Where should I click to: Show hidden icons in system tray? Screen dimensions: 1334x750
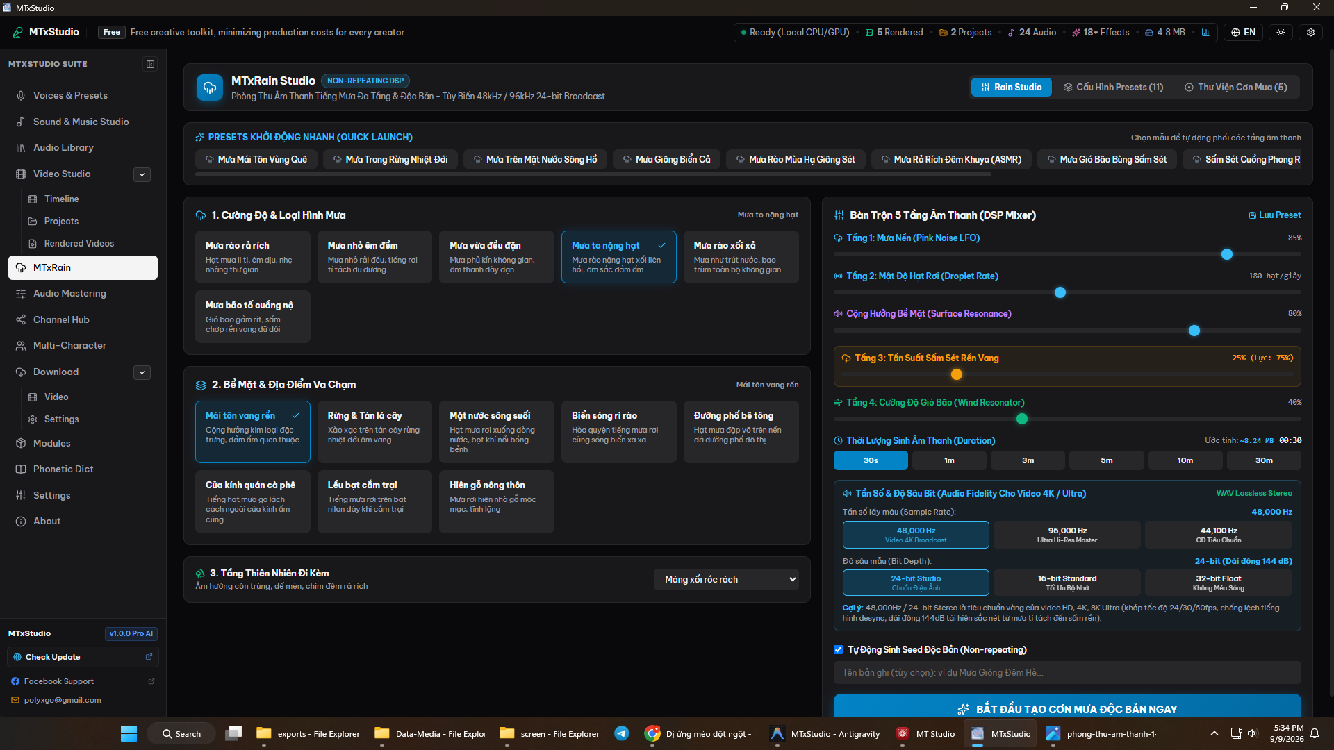[1214, 733]
